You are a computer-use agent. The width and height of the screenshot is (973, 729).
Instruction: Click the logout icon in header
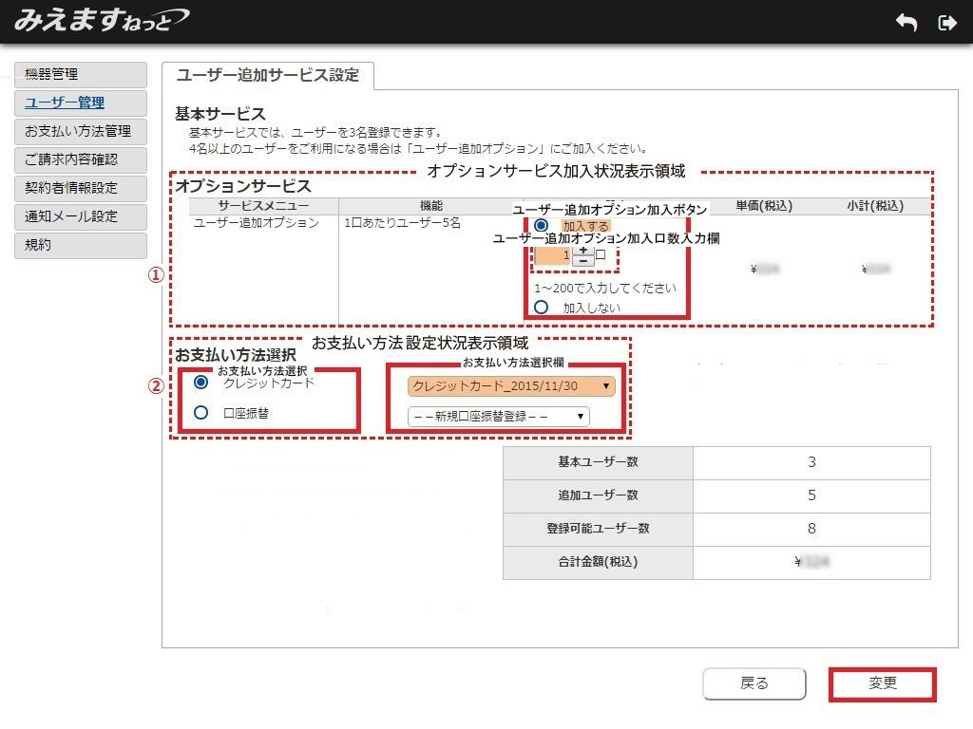(946, 23)
